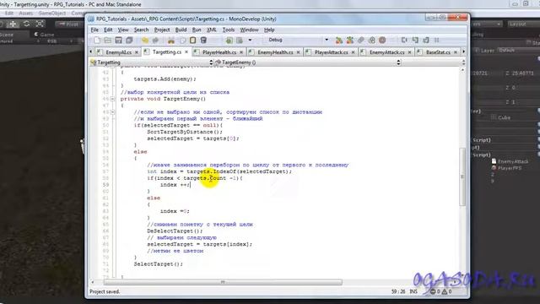Image resolution: width=540 pixels, height=304 pixels.
Task: Click the Step Into debug icon
Action: tap(415, 41)
